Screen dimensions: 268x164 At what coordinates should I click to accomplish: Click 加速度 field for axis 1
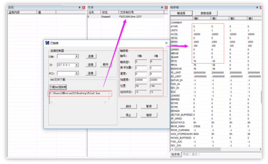coord(156,80)
